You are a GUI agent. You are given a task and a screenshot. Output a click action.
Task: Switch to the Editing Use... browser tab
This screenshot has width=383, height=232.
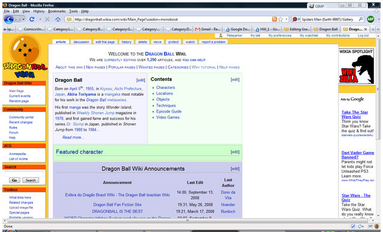click(x=297, y=29)
